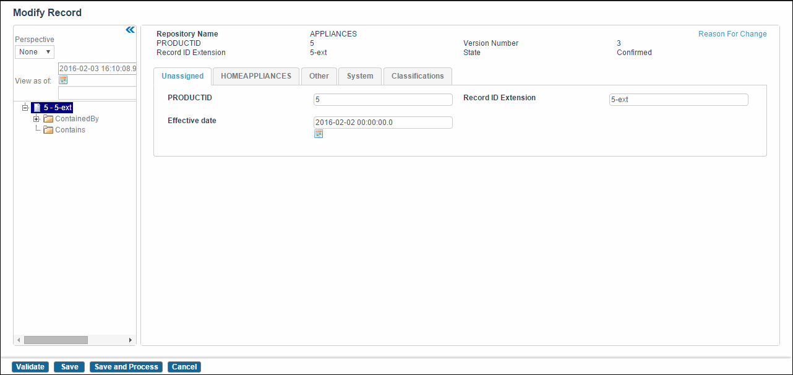Click the ContainedBy folder icon
This screenshot has width=793, height=375.
(x=48, y=119)
